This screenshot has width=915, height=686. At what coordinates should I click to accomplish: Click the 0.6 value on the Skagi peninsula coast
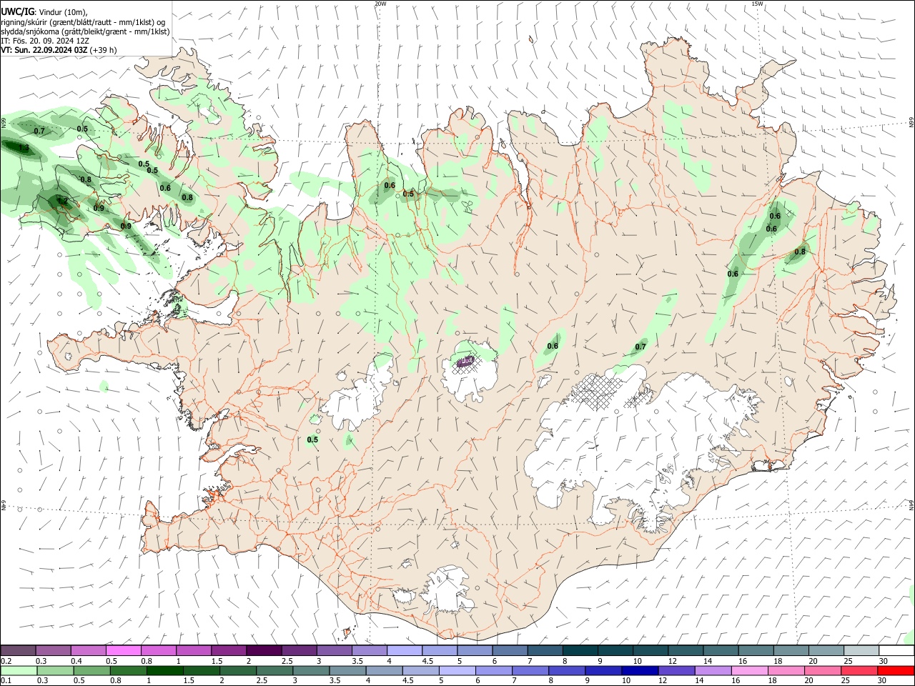point(390,185)
